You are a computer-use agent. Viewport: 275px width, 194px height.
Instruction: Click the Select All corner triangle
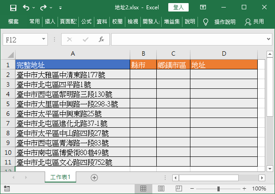(x=11, y=55)
